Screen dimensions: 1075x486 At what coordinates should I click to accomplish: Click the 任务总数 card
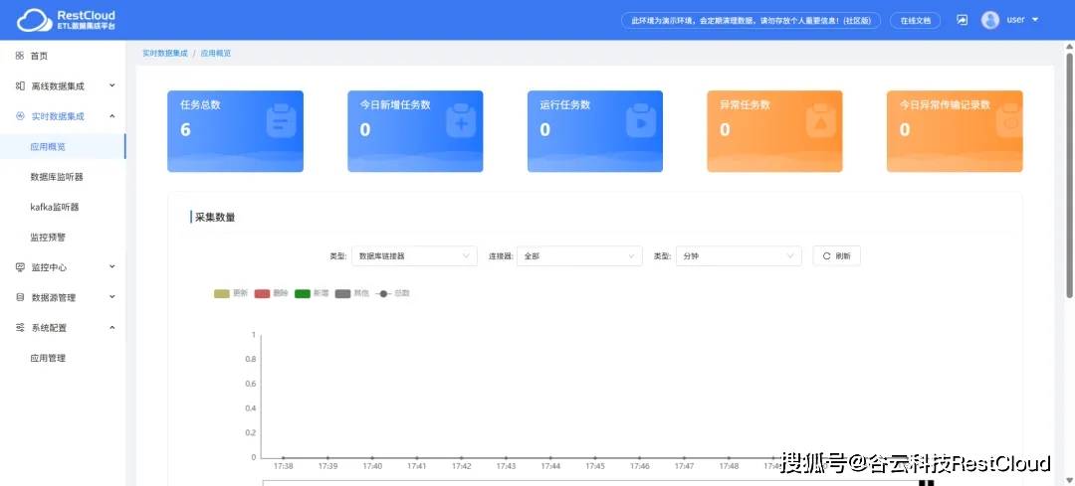tap(235, 131)
